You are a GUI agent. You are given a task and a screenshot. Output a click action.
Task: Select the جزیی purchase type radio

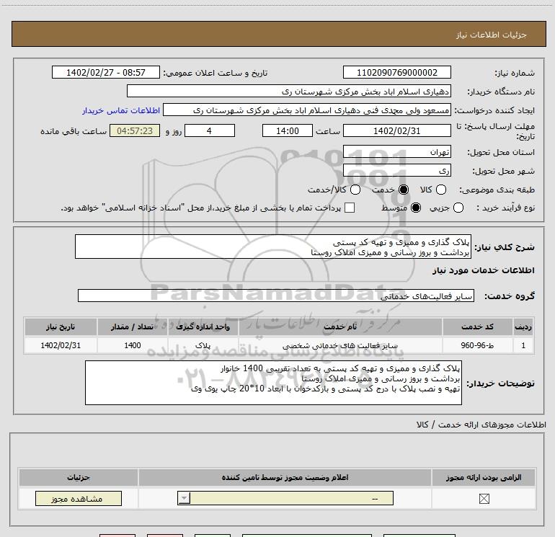pyautogui.click(x=458, y=208)
